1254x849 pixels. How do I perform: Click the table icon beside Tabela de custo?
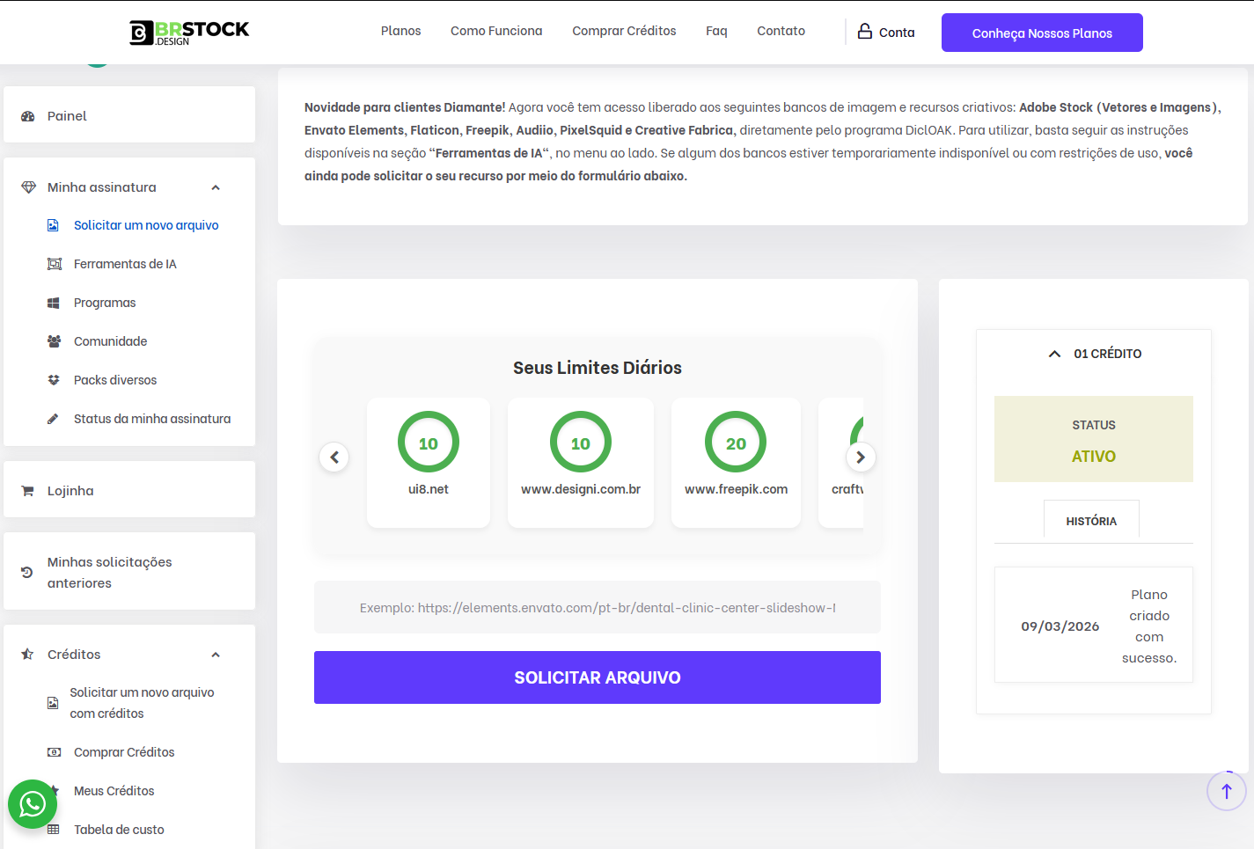click(54, 830)
